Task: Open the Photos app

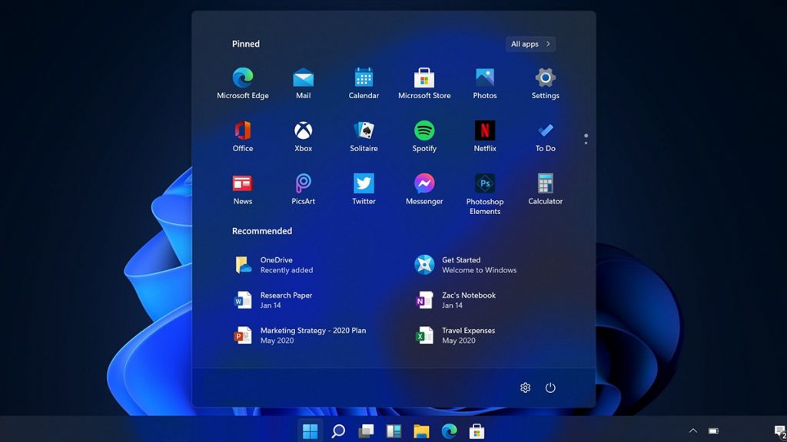Action: (484, 78)
